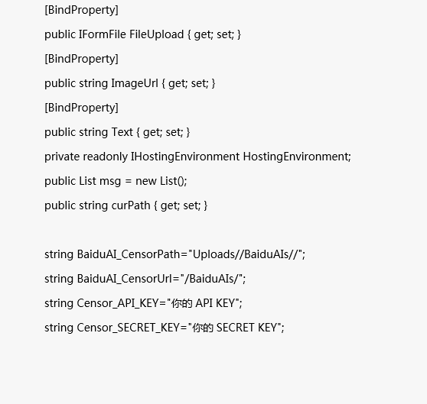Viewport: 427px width, 404px height.
Task: Click the IHostingEnvironment readonly field line
Action: 197,157
